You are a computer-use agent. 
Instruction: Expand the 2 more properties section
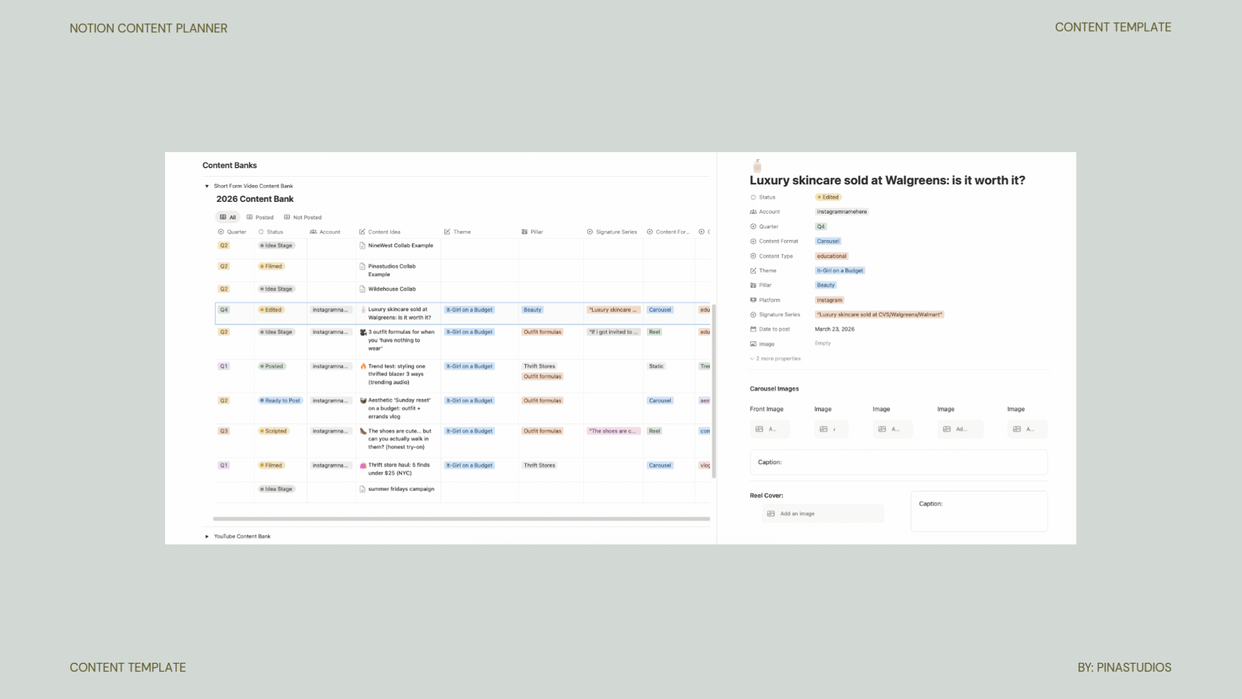click(775, 359)
